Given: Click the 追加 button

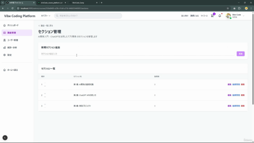Looking at the screenshot, I should tap(241, 54).
